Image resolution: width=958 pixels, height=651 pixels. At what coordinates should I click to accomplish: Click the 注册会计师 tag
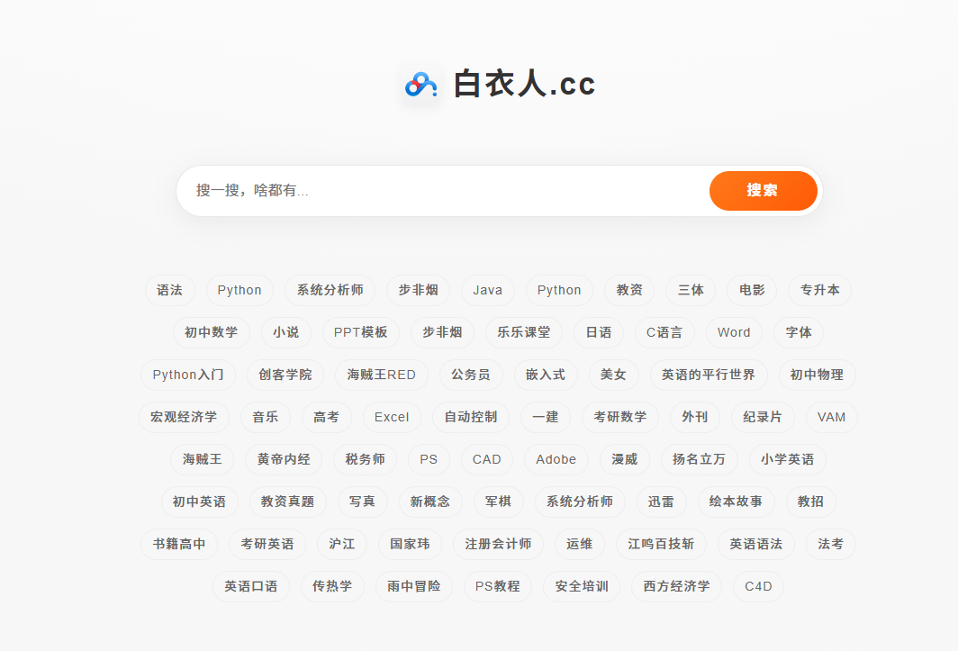498,544
